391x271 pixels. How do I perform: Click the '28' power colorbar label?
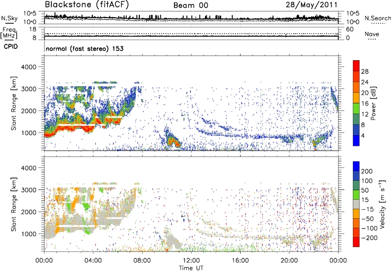(x=365, y=71)
